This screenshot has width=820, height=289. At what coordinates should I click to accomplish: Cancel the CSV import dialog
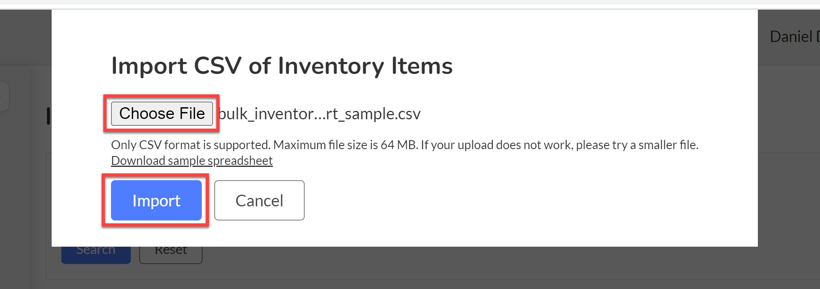(x=259, y=200)
